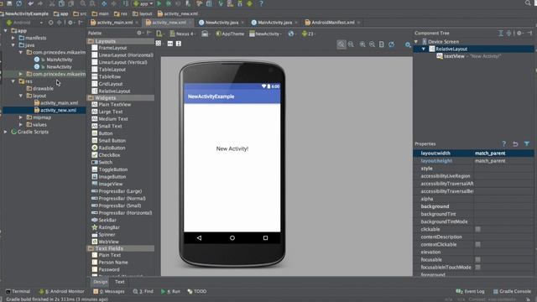The image size is (537, 302).
Task: Toggle the focusableInTouchMode property checkbox
Action: point(478,267)
